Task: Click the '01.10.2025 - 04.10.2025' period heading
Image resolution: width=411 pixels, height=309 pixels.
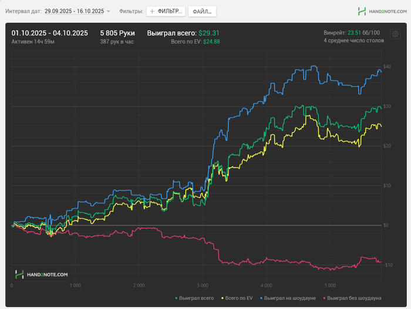Action: click(49, 33)
